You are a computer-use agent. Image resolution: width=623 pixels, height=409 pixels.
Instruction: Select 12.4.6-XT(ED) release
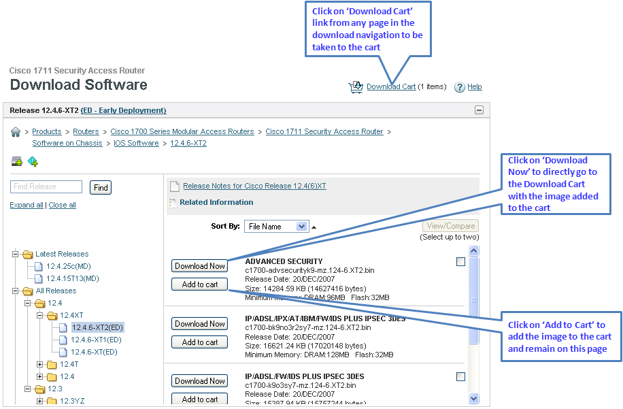click(x=94, y=352)
